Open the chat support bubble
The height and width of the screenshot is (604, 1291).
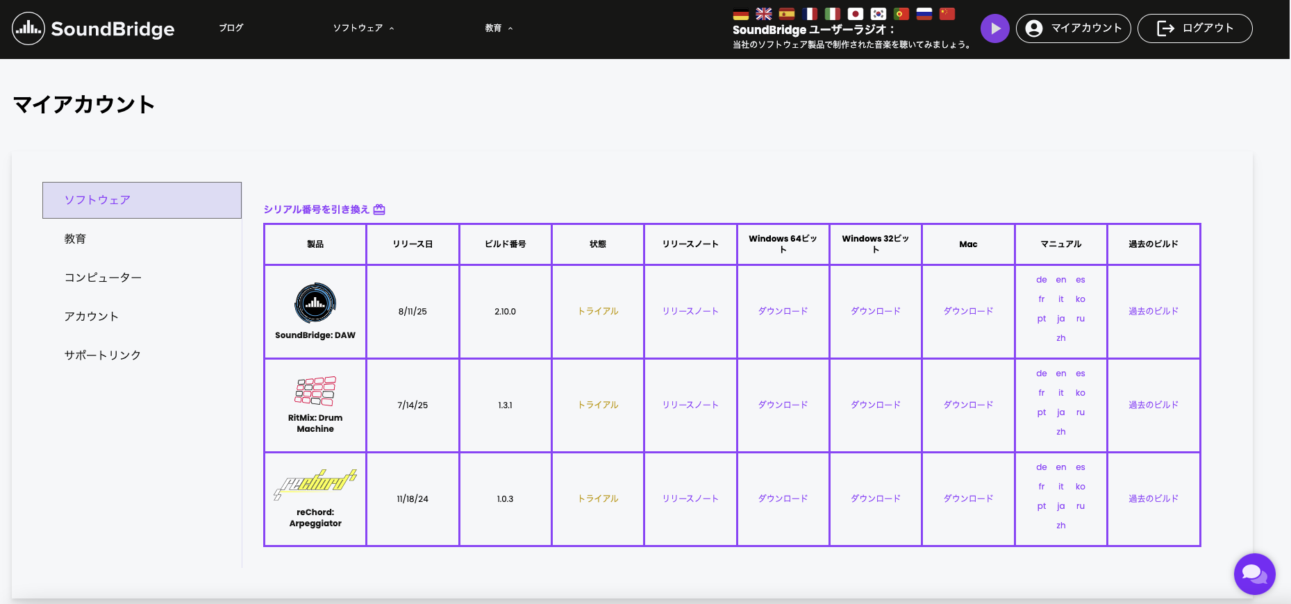coord(1255,574)
